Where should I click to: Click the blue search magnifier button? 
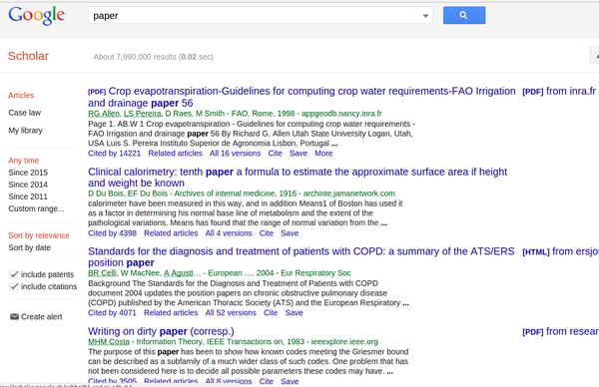click(x=464, y=15)
